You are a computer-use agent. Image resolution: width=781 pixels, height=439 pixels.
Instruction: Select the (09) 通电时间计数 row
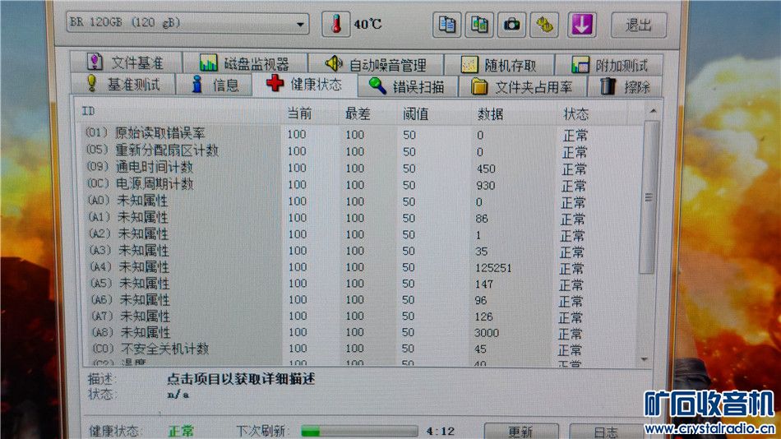click(361, 168)
